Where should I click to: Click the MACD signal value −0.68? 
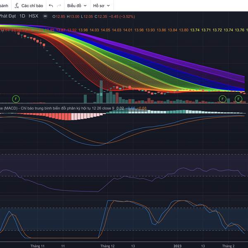[x=142, y=108]
